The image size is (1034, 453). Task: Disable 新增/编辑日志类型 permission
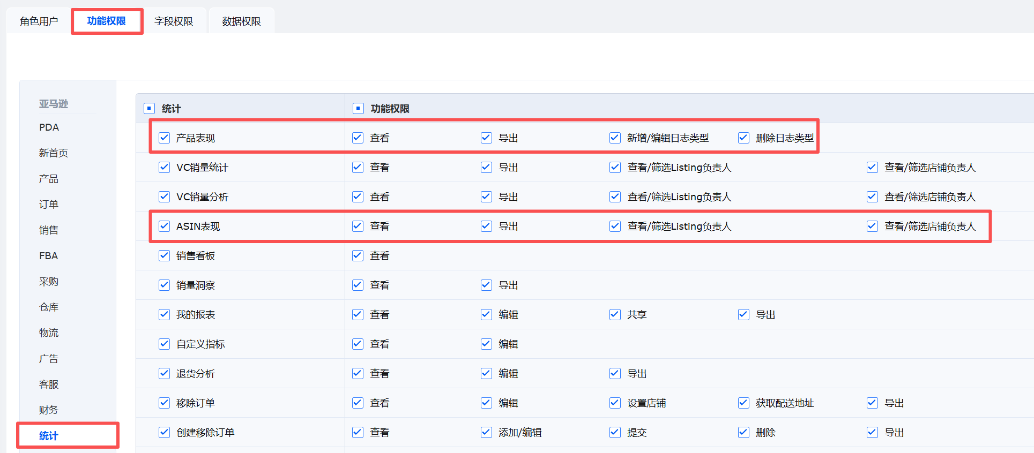point(615,138)
